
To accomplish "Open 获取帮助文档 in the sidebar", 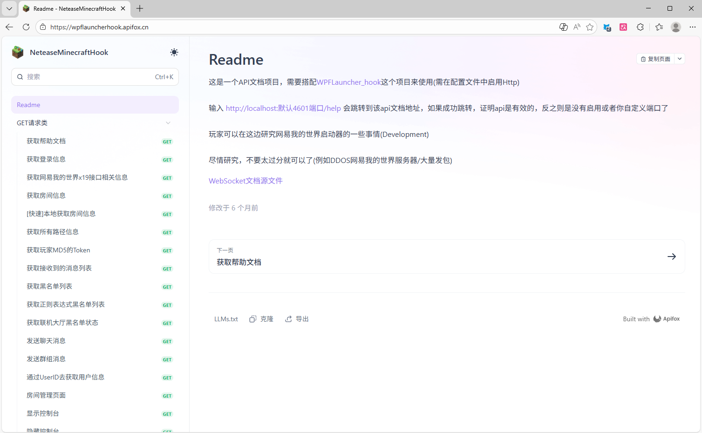I will pyautogui.click(x=95, y=141).
